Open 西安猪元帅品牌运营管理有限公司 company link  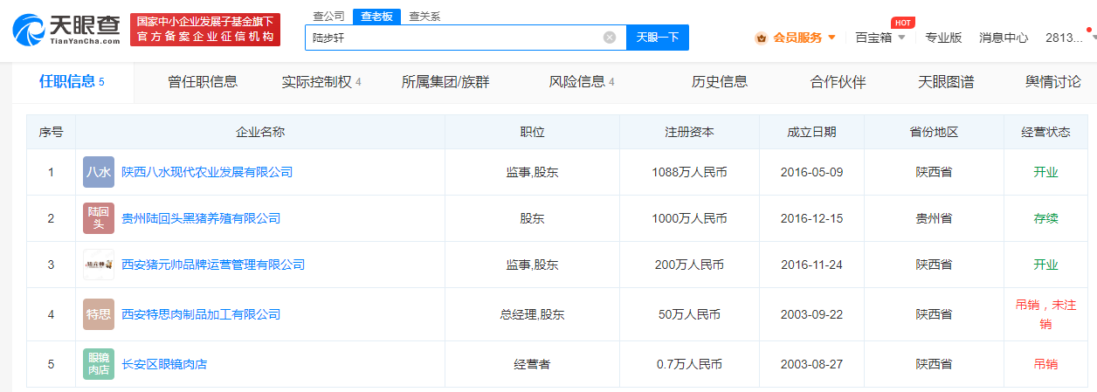coord(213,265)
